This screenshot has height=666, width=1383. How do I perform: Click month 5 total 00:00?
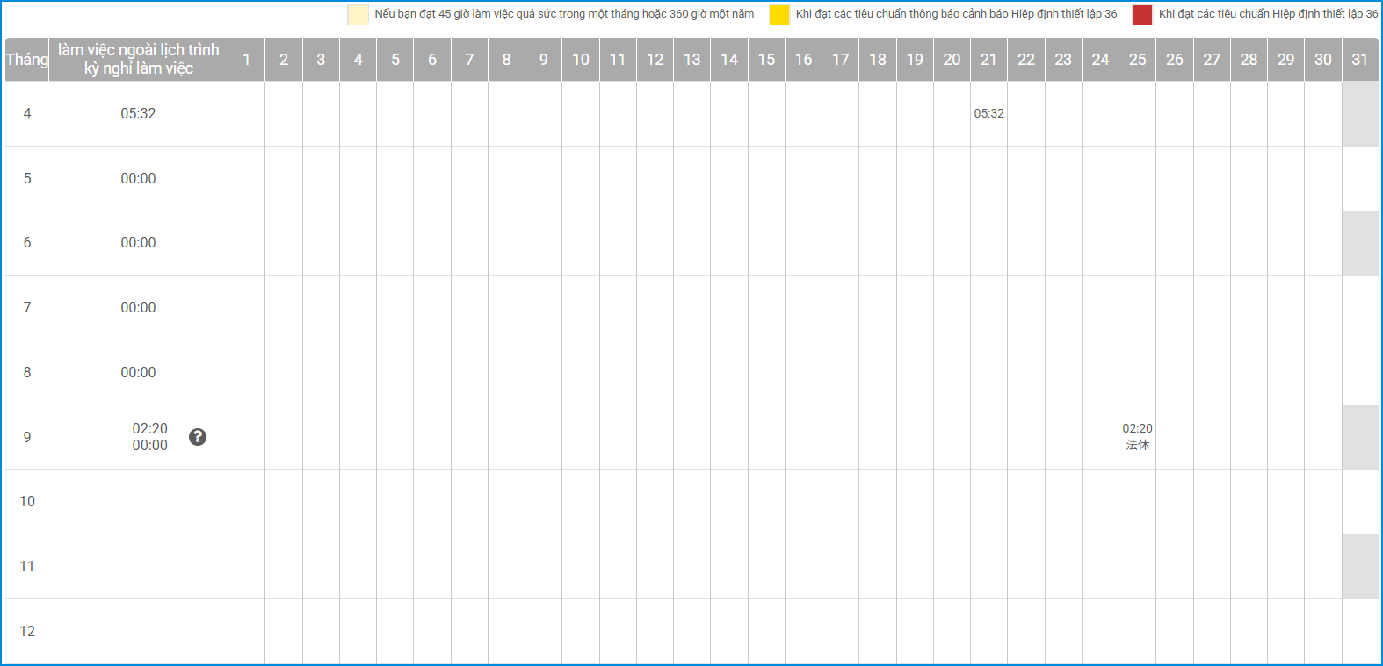pos(138,178)
